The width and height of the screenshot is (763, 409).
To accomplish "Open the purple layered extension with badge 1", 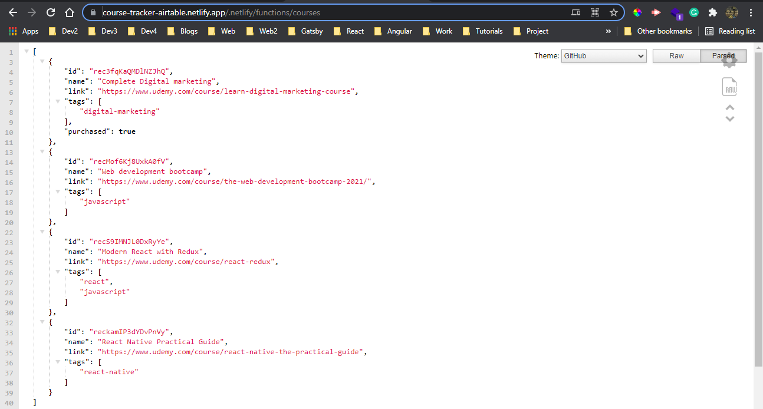I will 676,13.
